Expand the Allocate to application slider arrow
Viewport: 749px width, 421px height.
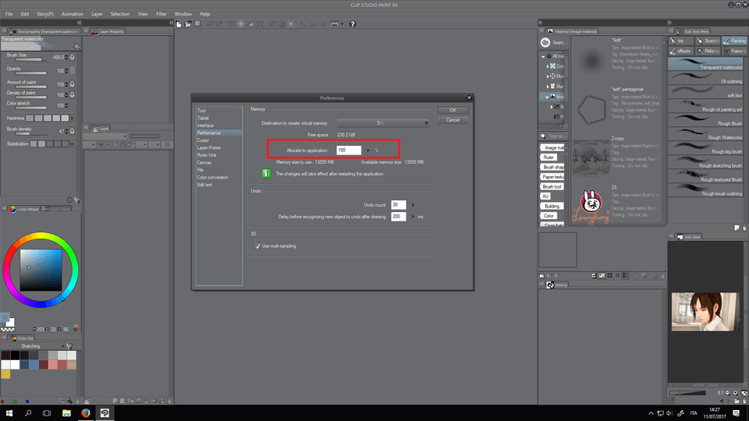pos(368,150)
